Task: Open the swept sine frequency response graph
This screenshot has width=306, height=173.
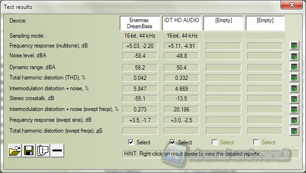Action: point(294,120)
